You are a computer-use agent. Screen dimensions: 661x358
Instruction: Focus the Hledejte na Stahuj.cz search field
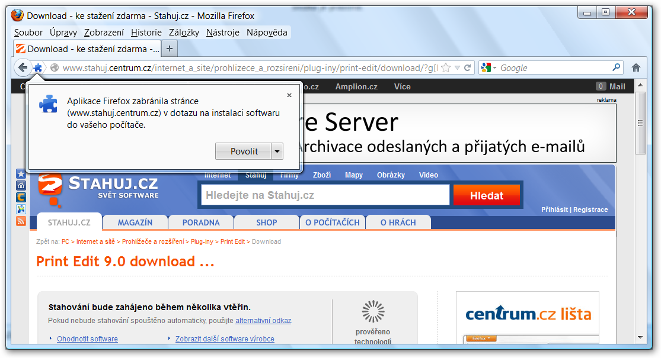click(x=325, y=195)
